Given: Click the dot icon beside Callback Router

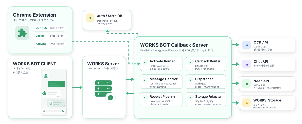Looking at the screenshot, I should pyautogui.click(x=190, y=62).
